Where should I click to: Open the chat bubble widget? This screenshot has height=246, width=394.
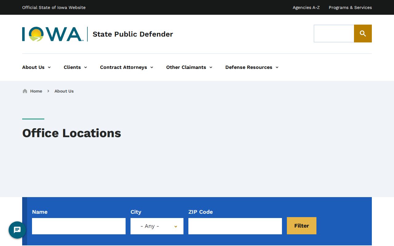(17, 230)
